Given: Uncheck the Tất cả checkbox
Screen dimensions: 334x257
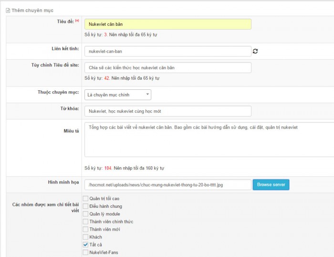Looking at the screenshot, I should click(x=85, y=245).
